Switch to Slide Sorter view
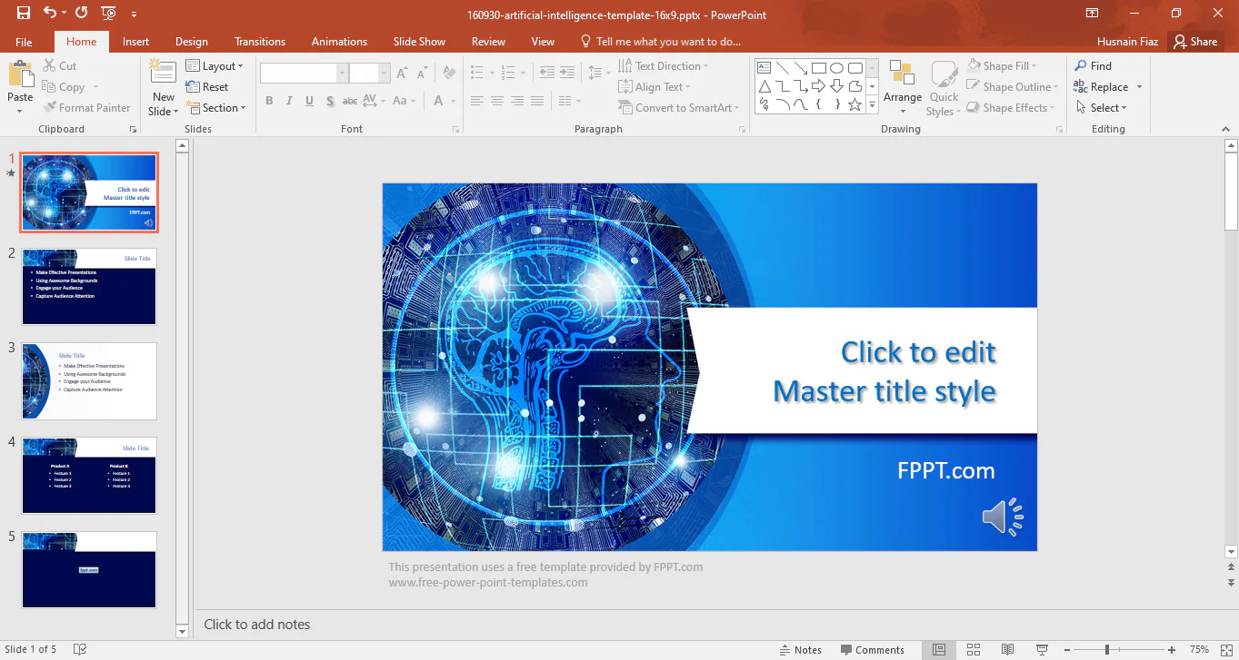The image size is (1239, 660). pyautogui.click(x=974, y=649)
